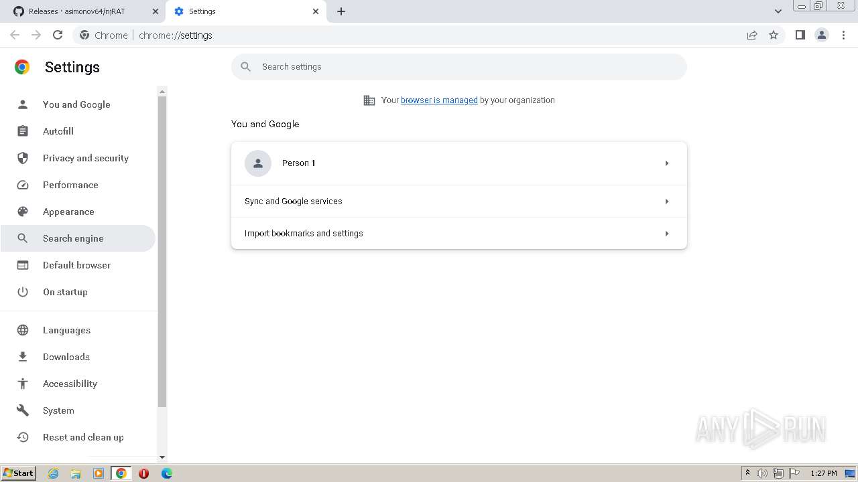
Task: Open Import bookmarks and settings
Action: tap(459, 234)
